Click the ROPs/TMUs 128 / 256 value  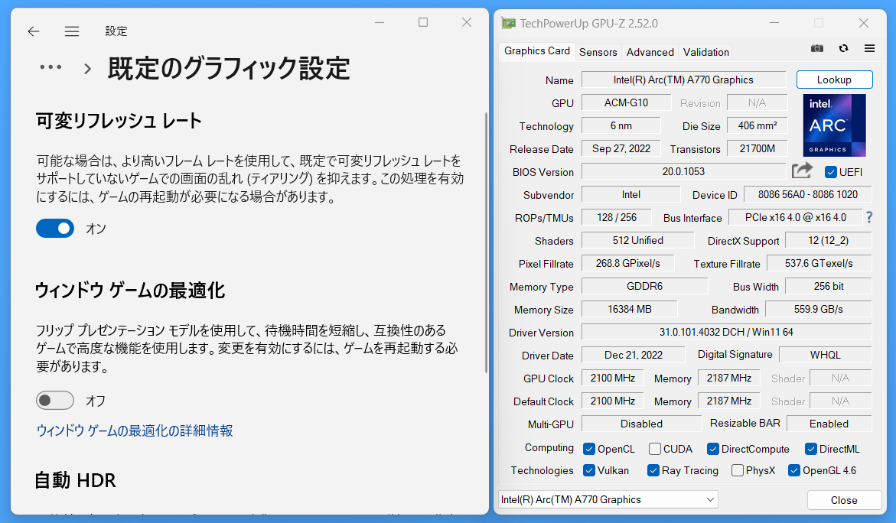(617, 217)
